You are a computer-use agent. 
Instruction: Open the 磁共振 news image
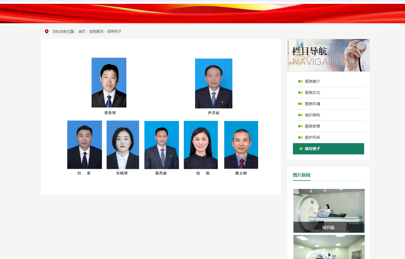click(329, 211)
